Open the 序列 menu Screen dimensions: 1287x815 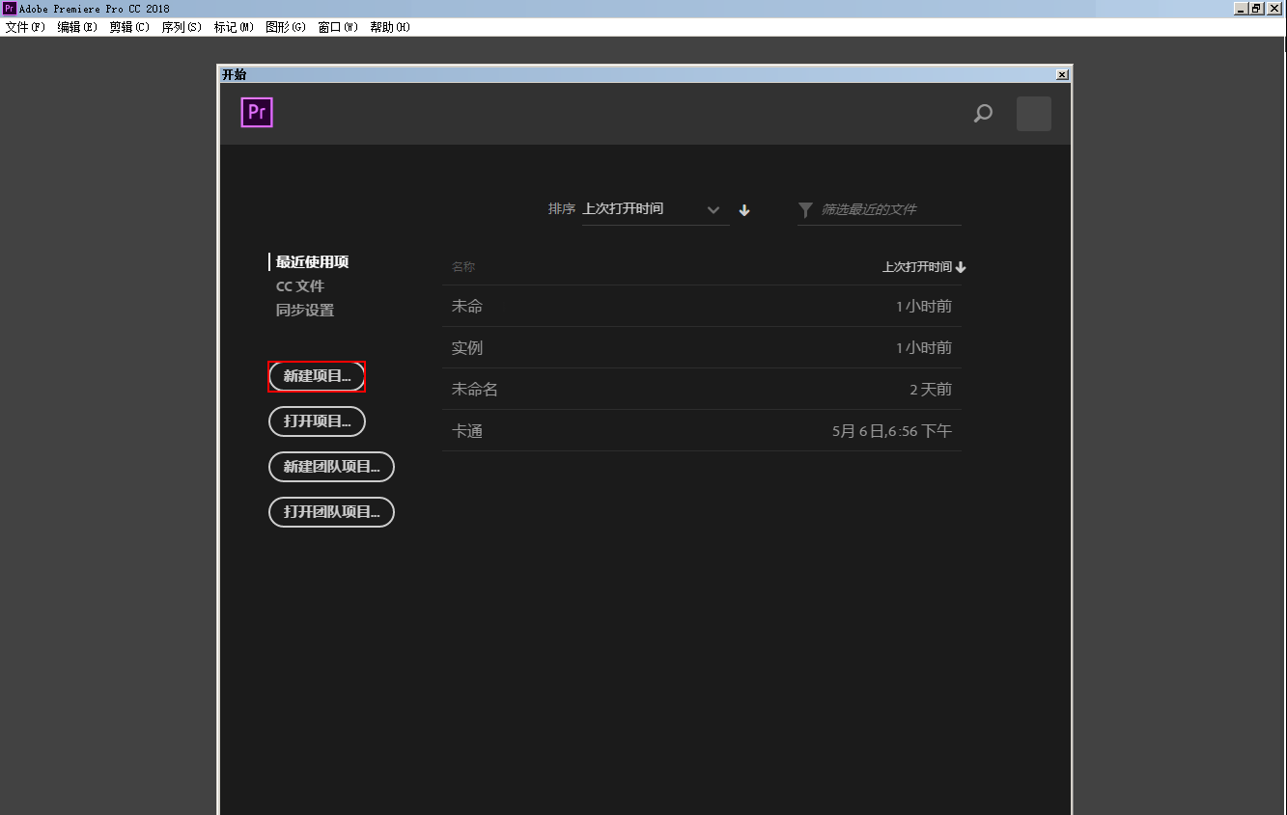coord(182,27)
